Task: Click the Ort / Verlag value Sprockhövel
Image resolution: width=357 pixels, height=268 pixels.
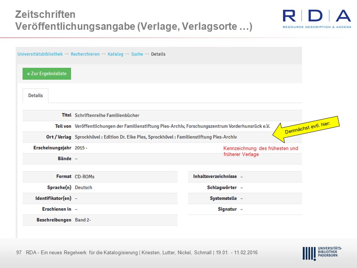Action: pos(156,137)
